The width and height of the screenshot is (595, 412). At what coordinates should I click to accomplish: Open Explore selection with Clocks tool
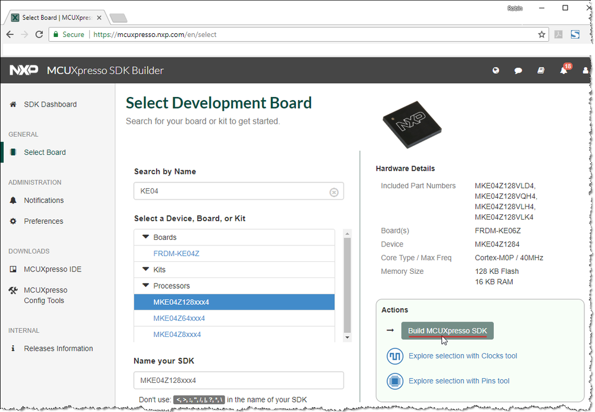tap(463, 356)
